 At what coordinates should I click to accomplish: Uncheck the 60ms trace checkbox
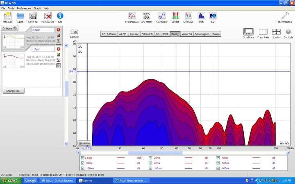tap(83, 163)
